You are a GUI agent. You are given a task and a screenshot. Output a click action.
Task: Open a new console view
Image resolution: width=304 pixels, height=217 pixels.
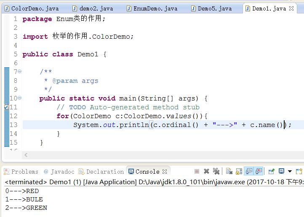[x=299, y=171]
